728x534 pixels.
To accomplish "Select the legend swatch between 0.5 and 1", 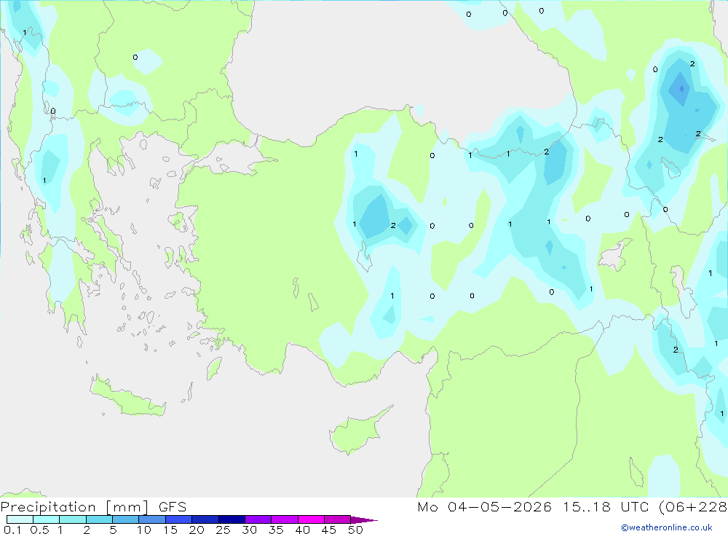I will (47, 519).
